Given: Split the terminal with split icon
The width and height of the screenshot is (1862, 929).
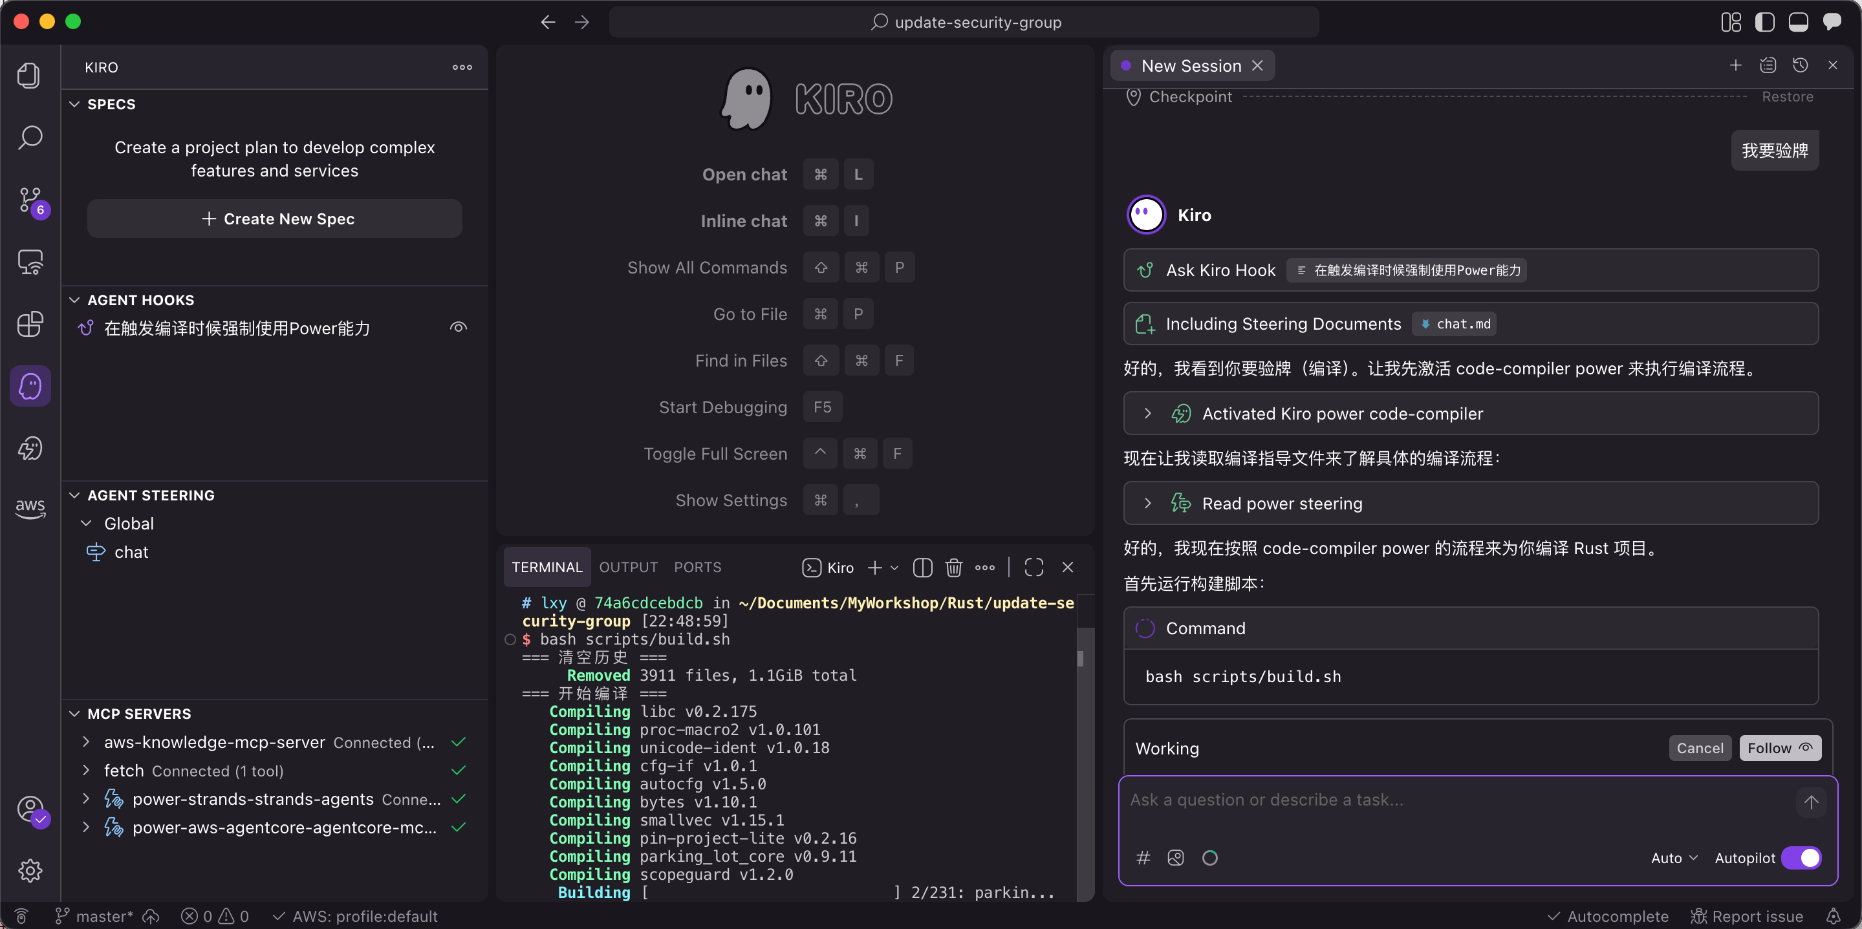Looking at the screenshot, I should click(922, 568).
